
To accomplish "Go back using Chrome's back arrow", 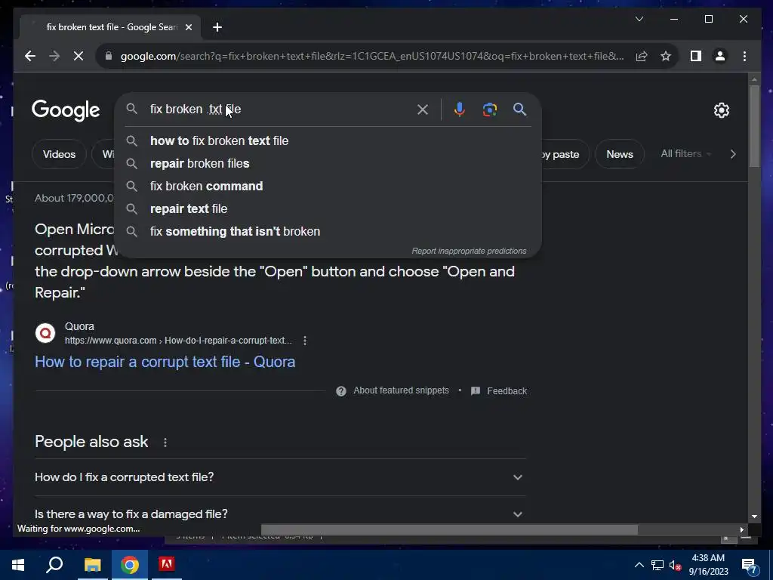I will [x=30, y=56].
